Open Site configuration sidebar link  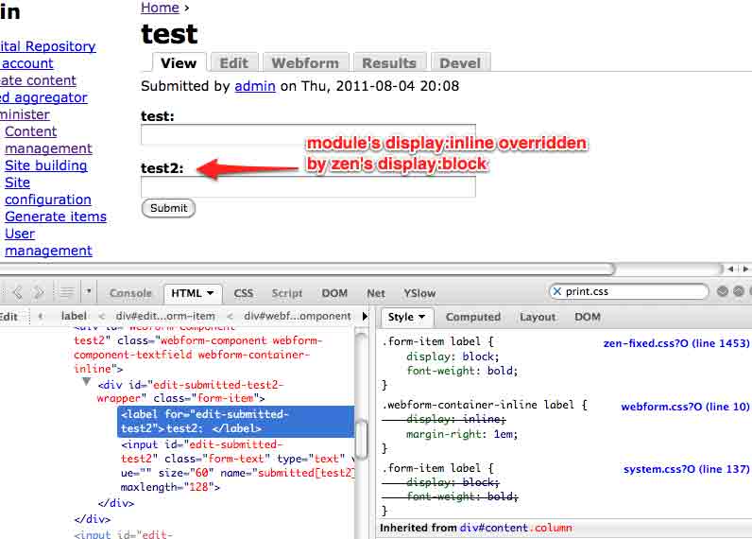point(47,191)
